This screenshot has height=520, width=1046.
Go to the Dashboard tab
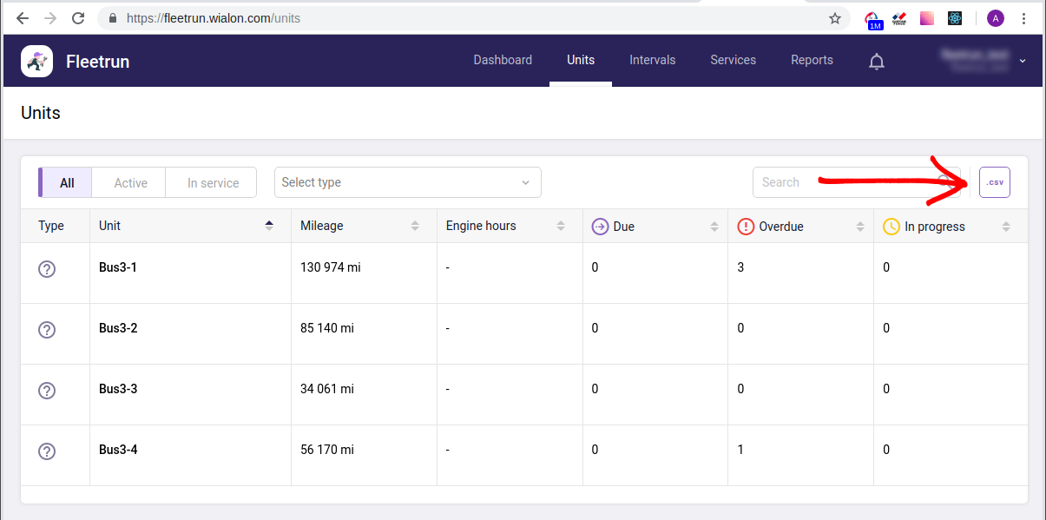tap(503, 60)
